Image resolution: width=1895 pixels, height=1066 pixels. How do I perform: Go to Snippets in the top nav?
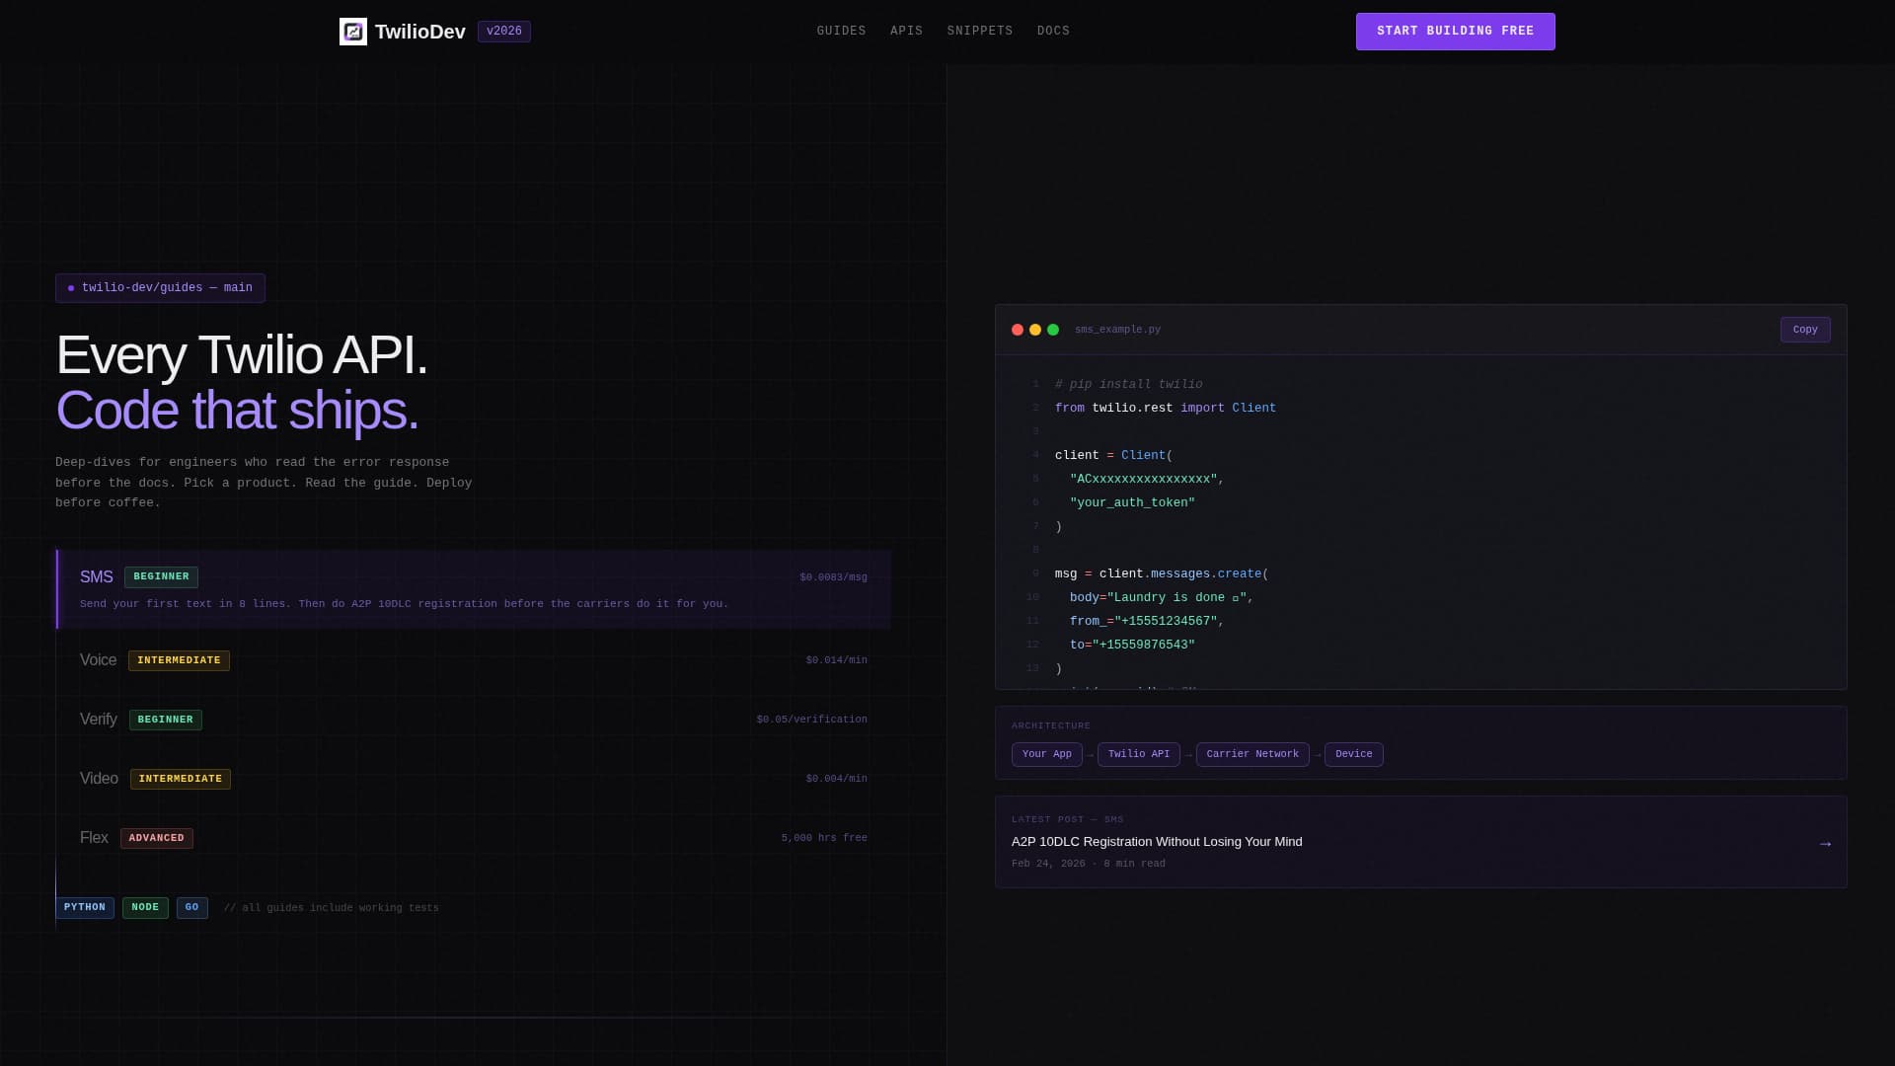point(980,32)
